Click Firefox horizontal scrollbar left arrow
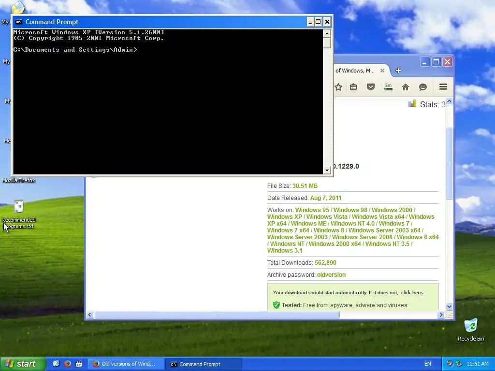Viewport: 495px width, 371px height. (89, 314)
